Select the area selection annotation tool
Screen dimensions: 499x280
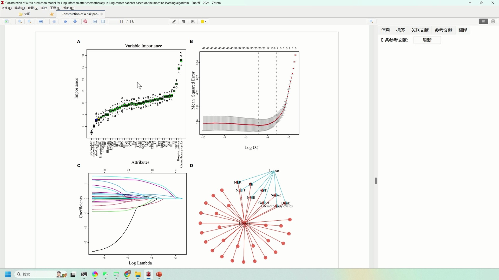(x=193, y=22)
